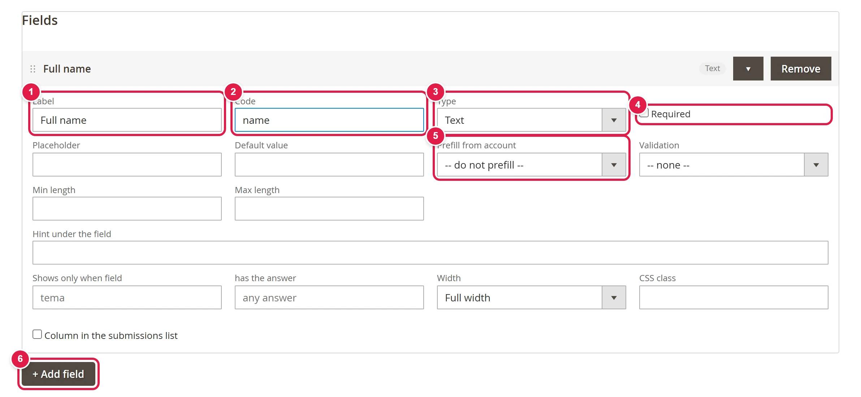Click the Full name field header title
Viewport: 861px width, 397px height.
[x=67, y=69]
